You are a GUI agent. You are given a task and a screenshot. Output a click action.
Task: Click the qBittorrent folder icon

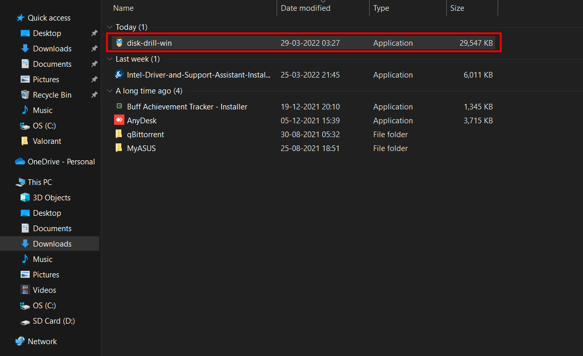click(x=119, y=134)
